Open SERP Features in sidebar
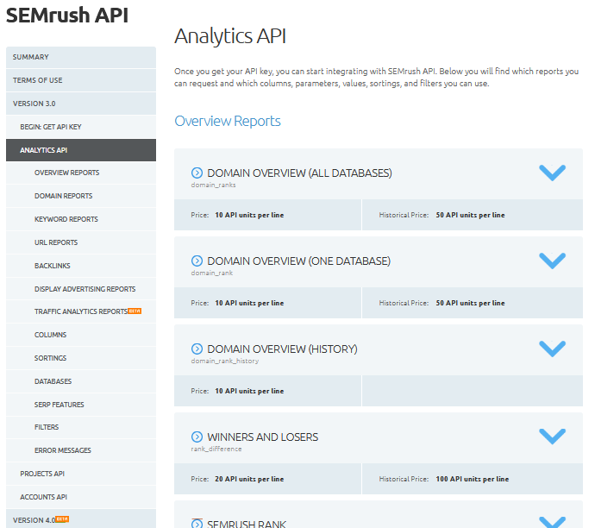This screenshot has height=528, width=595. point(60,405)
